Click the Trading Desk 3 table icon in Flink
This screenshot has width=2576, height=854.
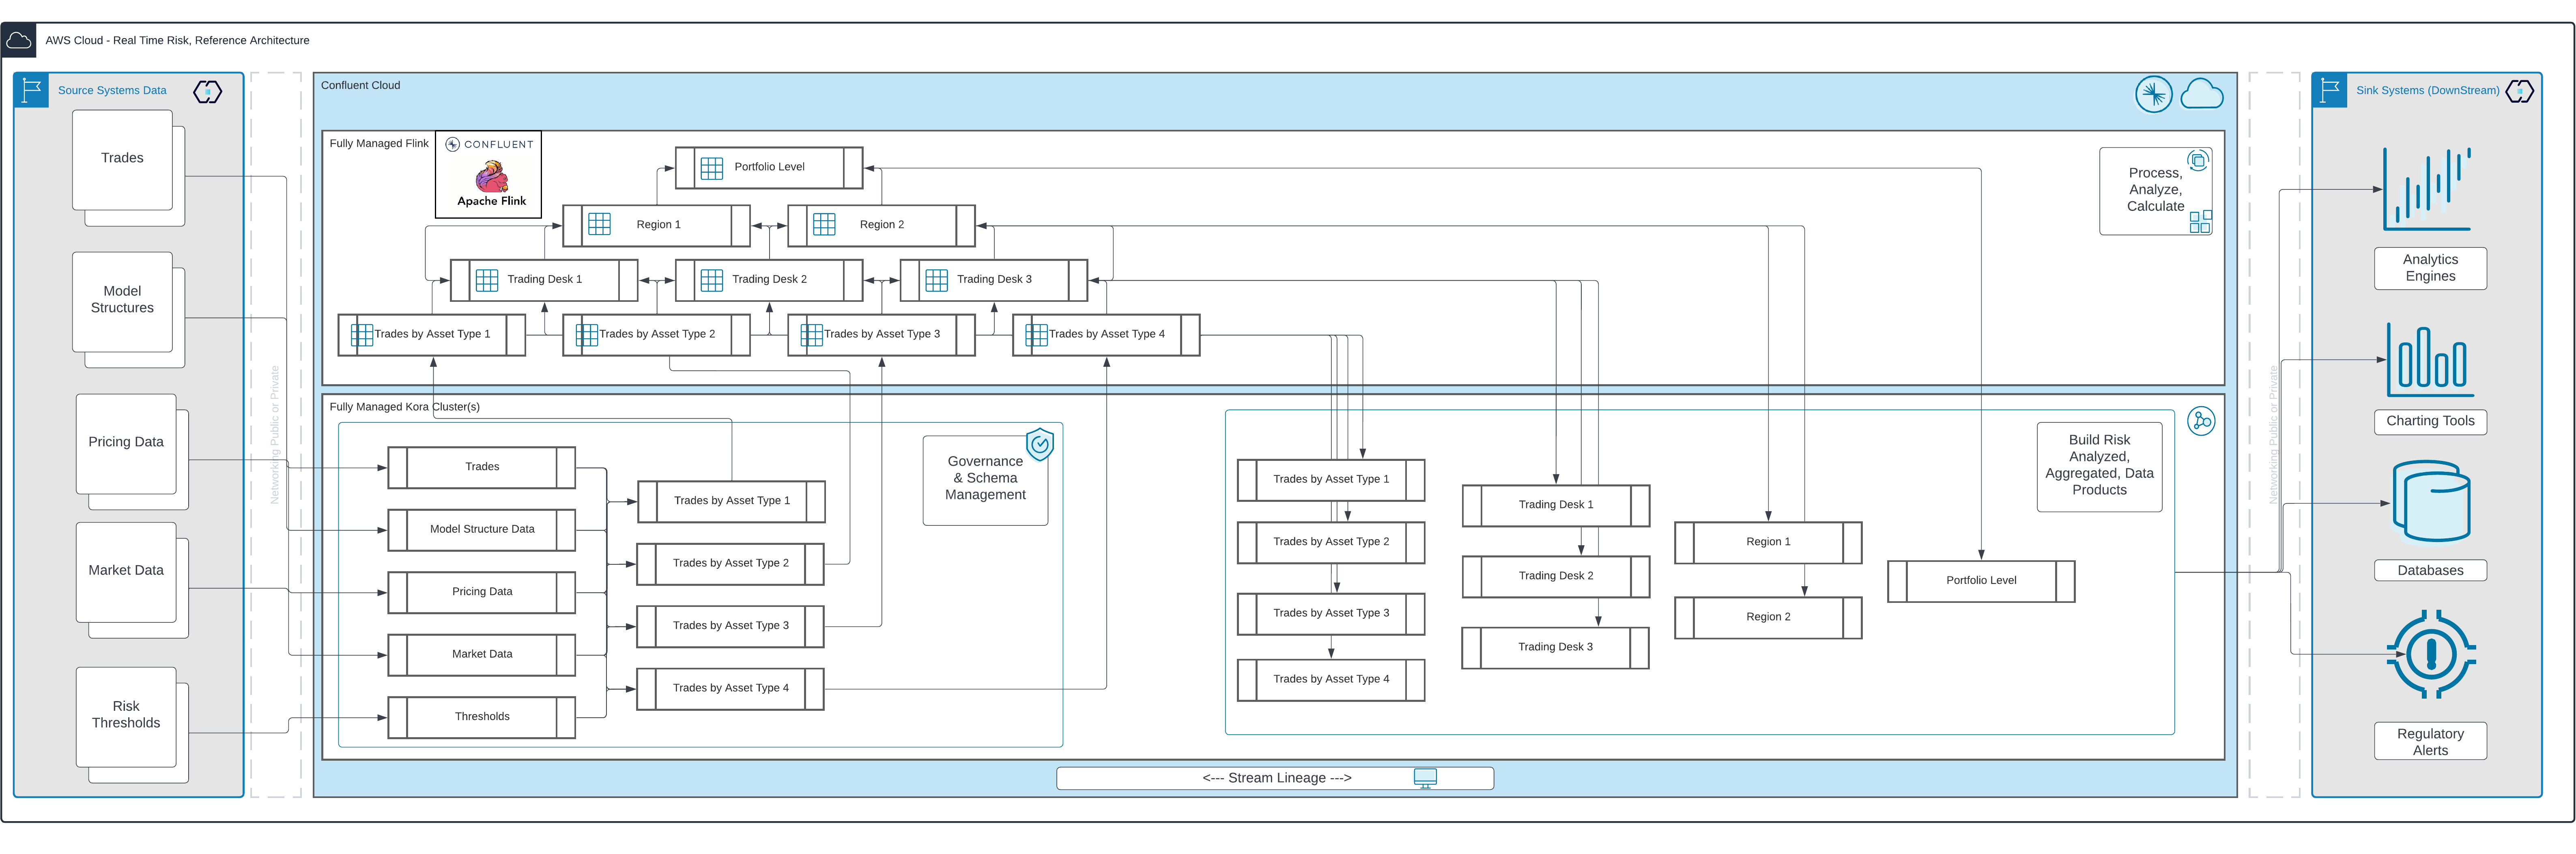point(936,280)
